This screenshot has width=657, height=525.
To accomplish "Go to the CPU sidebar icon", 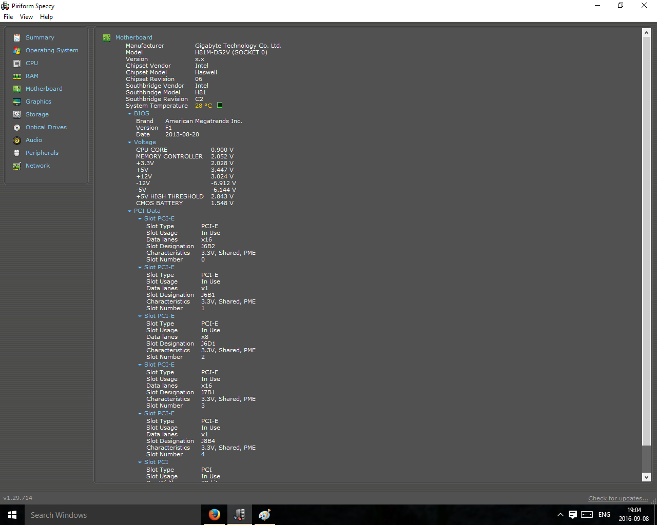I will click(x=17, y=63).
